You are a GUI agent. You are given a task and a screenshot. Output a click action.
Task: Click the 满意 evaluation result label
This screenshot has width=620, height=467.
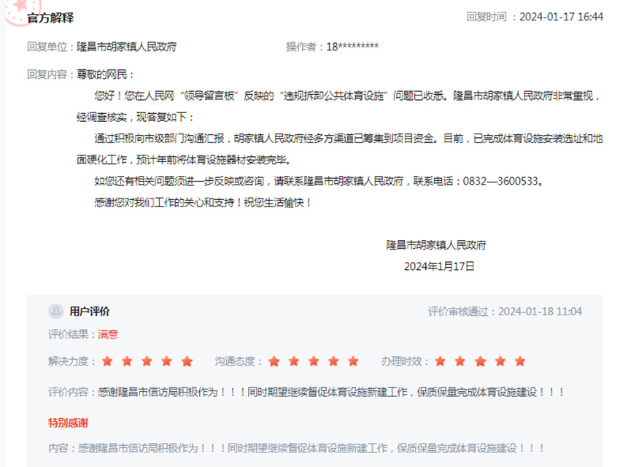point(106,334)
